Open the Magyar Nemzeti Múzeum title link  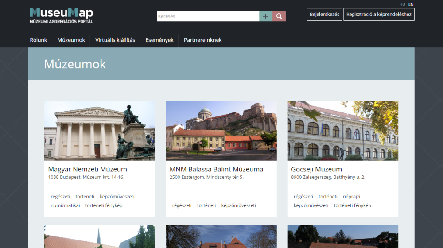88,169
